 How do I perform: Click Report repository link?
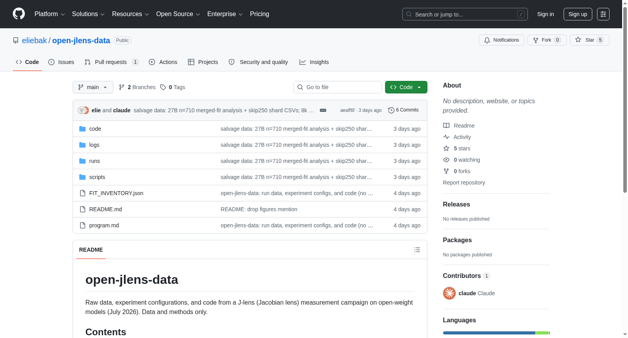pyautogui.click(x=464, y=183)
